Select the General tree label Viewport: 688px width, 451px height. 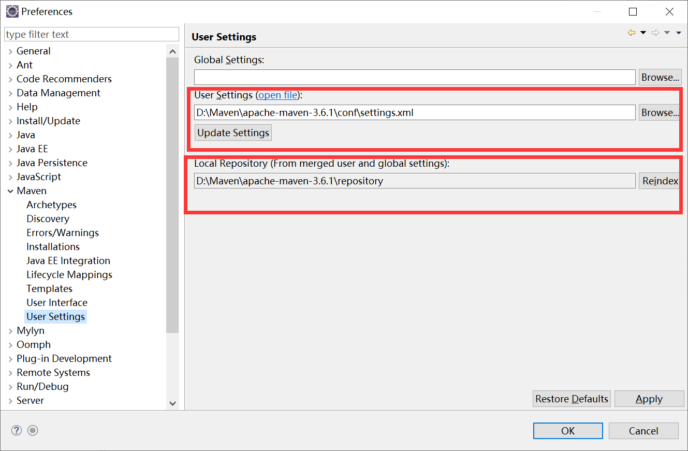tap(34, 51)
